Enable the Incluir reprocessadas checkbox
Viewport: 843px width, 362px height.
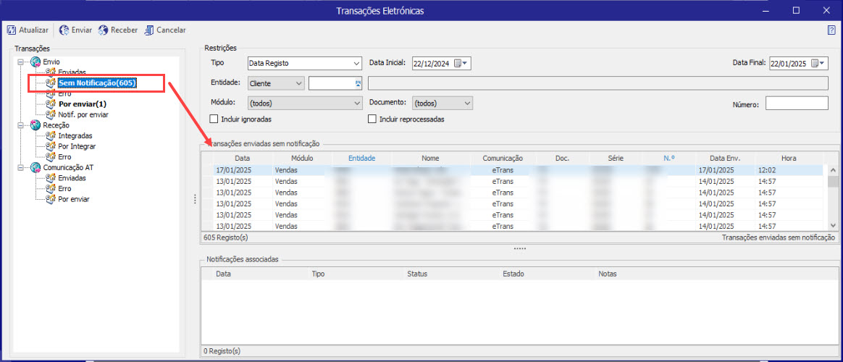tap(372, 119)
